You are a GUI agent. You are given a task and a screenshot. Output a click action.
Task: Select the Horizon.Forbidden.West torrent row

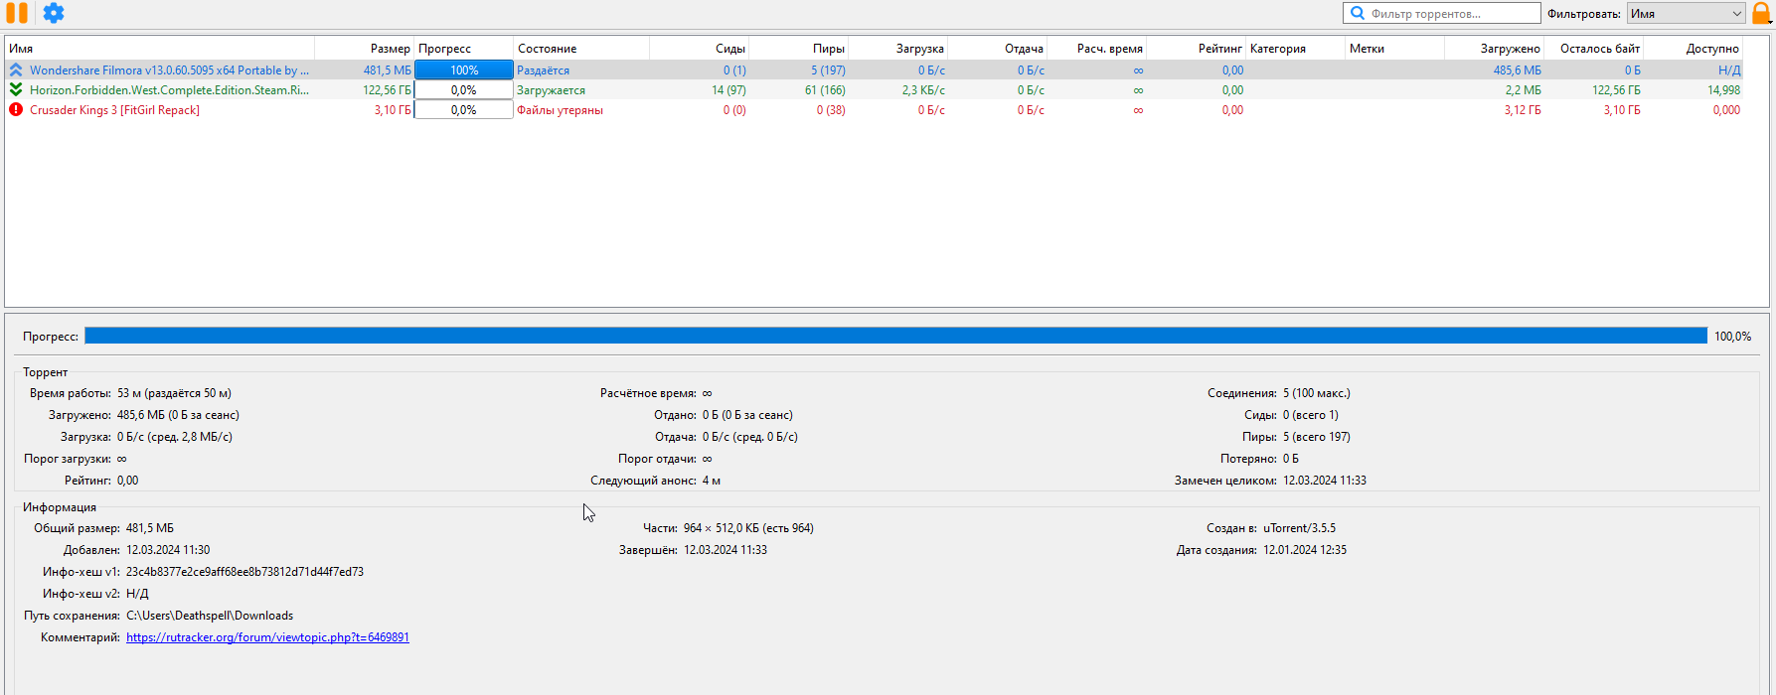(x=875, y=89)
